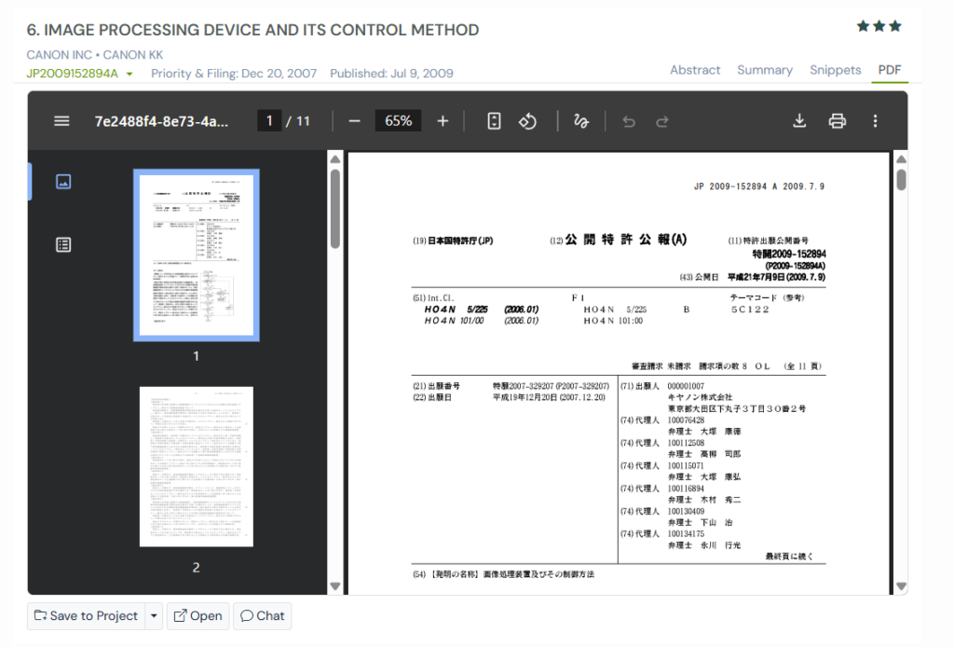The height and width of the screenshot is (647, 954).
Task: Open the Snippets tab
Action: click(835, 69)
